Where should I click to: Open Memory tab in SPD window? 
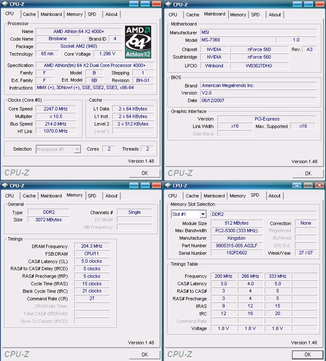pos(238,196)
